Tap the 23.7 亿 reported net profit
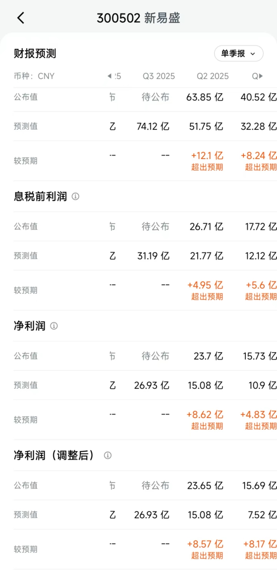277x577 pixels. [x=208, y=356]
